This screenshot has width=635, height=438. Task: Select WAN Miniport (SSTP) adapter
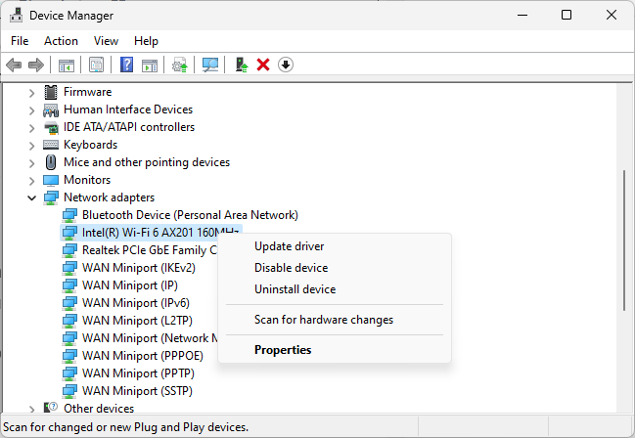pos(137,391)
